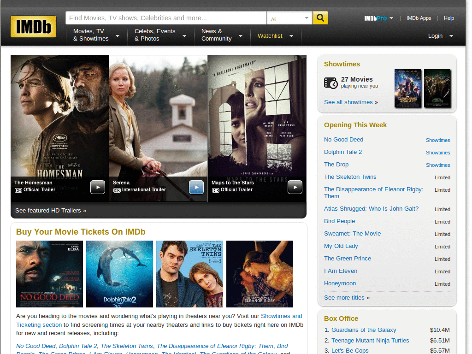472x354 pixels.
Task: Open Teenage Mutant Ninja Turtles box office entry
Action: coord(370,341)
